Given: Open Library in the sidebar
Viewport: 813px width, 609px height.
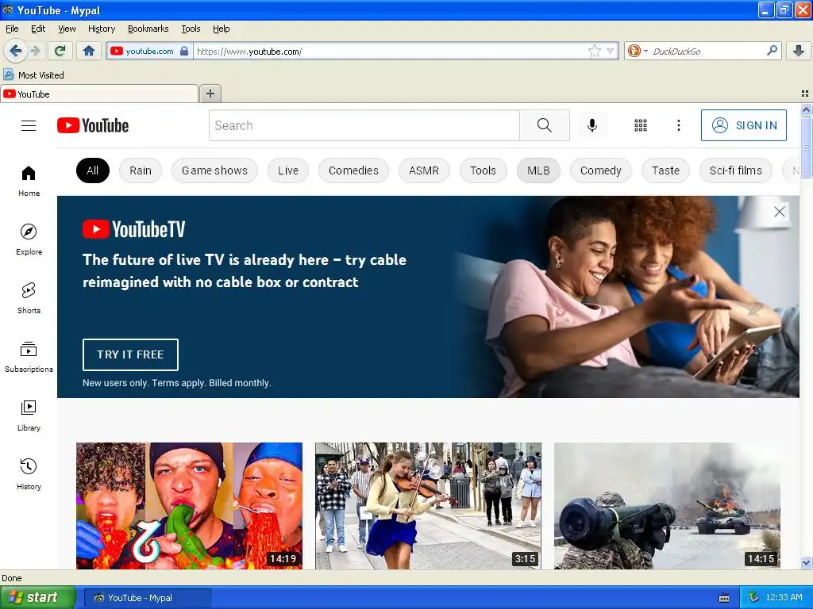Looking at the screenshot, I should pos(29,416).
